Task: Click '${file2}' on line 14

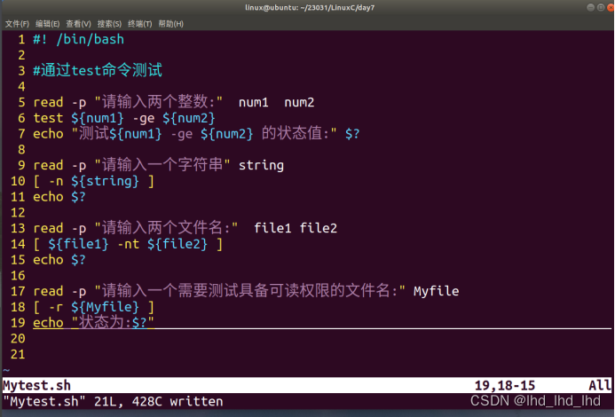Action: click(177, 244)
